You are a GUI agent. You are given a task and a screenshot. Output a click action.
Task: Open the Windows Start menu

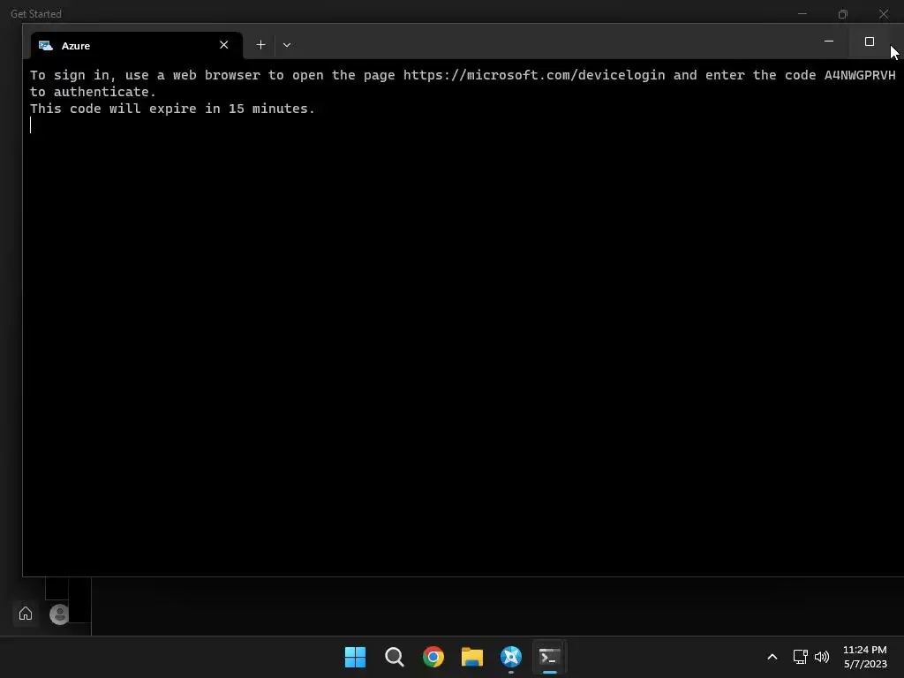pos(355,657)
